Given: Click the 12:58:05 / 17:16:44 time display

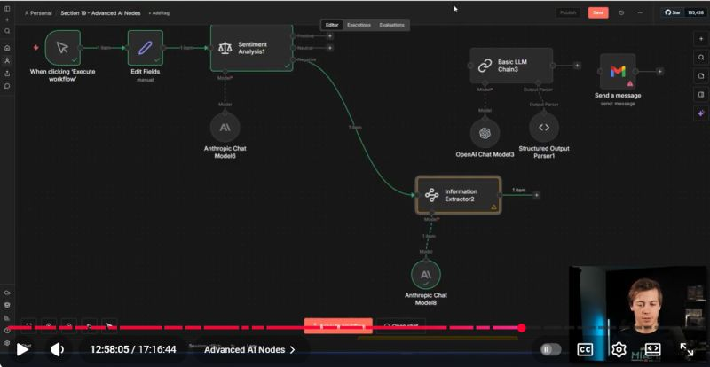Looking at the screenshot, I should coord(133,349).
